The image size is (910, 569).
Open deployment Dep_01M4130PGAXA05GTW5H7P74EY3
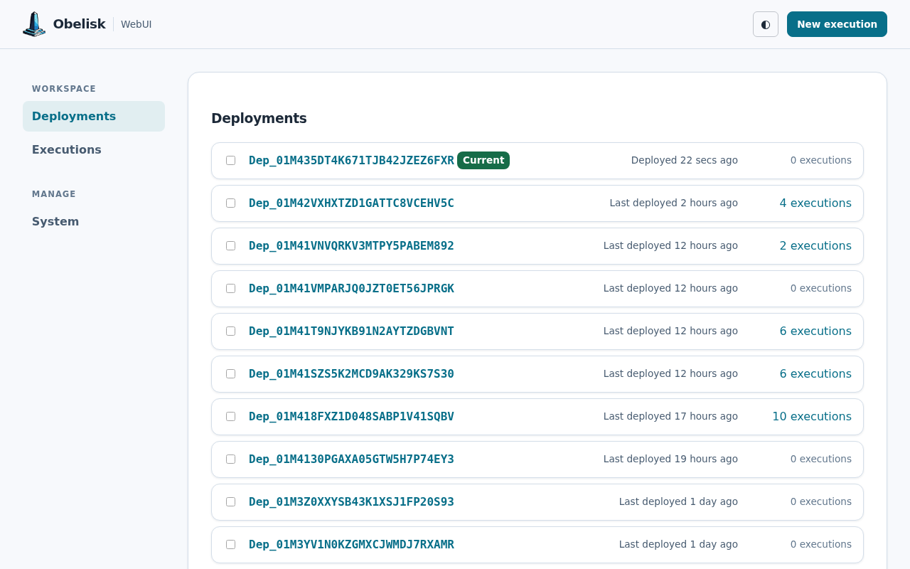pyautogui.click(x=351, y=459)
